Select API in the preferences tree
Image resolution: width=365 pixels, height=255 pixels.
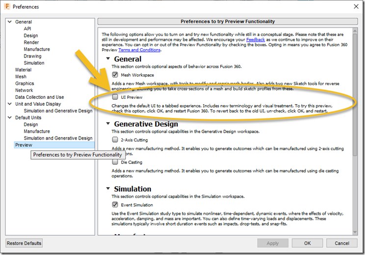click(x=27, y=28)
